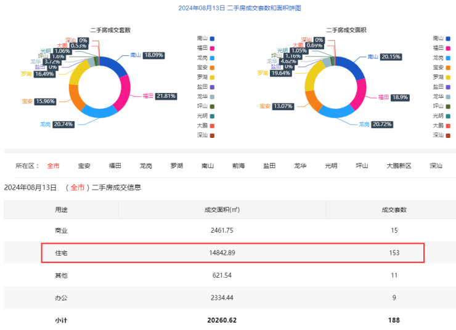Toggle 龙岗 legend in 二手房成交面积 chart
Image resolution: width=456 pixels, height=330 pixels.
point(441,58)
